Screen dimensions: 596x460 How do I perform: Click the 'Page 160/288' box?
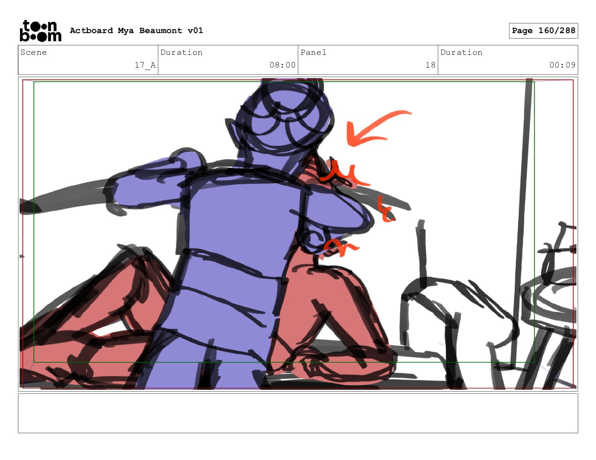click(543, 31)
